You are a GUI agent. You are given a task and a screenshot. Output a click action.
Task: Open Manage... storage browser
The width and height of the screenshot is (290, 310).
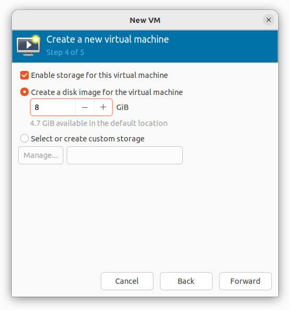point(41,155)
